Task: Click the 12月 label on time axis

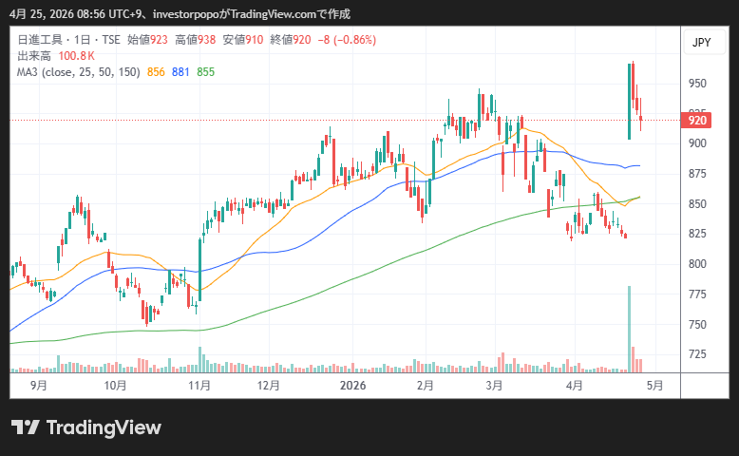Action: [x=269, y=386]
